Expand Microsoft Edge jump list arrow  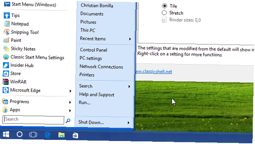[70, 91]
